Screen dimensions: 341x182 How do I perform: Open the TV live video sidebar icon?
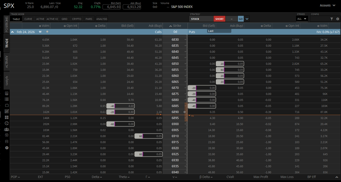(x=7, y=105)
